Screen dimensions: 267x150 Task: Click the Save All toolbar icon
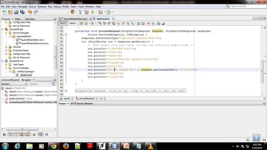click(22, 12)
